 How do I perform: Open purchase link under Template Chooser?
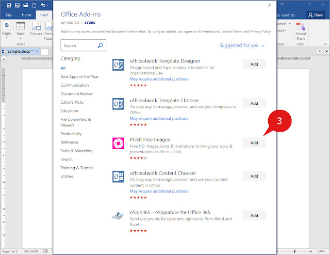[x=159, y=118]
